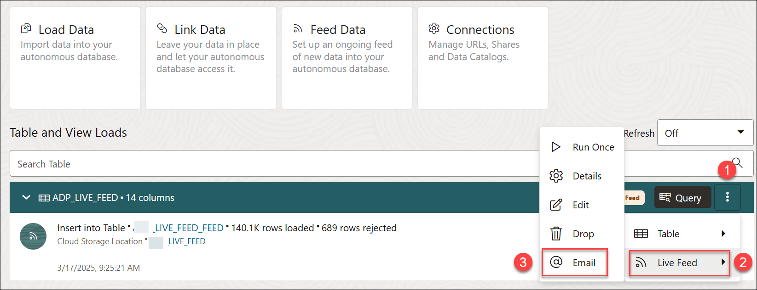757x290 pixels.
Task: Click the Query button
Action: (682, 197)
